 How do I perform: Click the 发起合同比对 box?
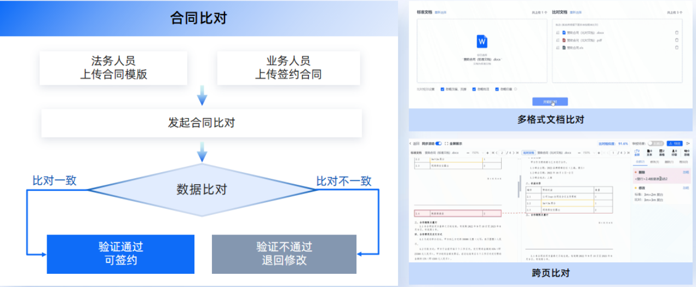click(x=202, y=123)
